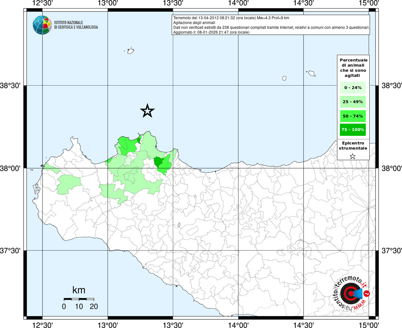
Task: Click the small inland lake outline
Action: [x=179, y=225]
